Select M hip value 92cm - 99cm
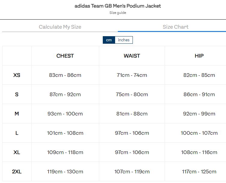This screenshot has height=183, width=226. [x=199, y=114]
